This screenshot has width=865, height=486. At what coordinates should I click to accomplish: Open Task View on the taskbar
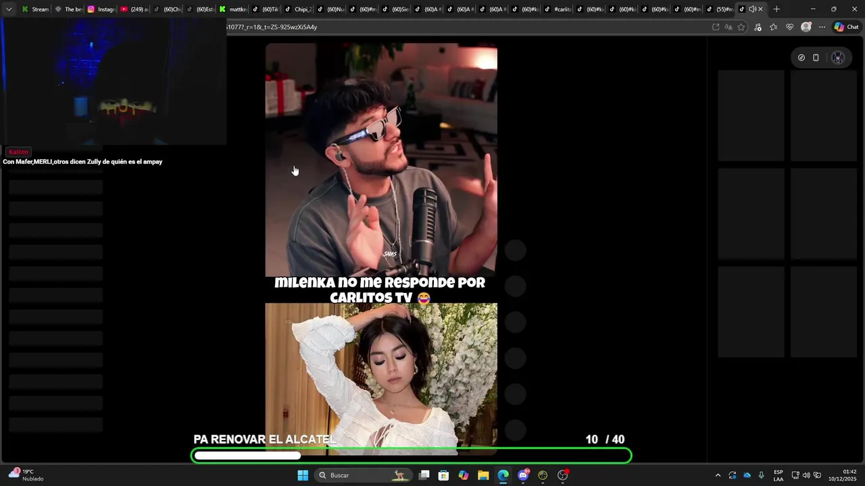tap(424, 475)
